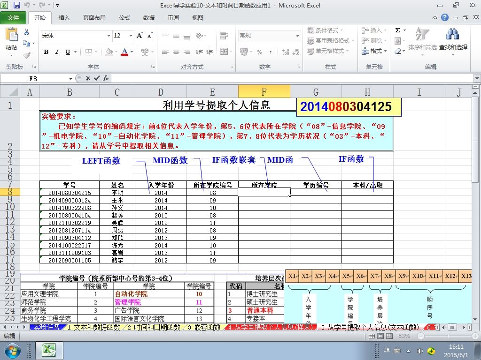Click the AutoSum sigma icon
The width and height of the screenshot is (481, 360).
(x=397, y=30)
